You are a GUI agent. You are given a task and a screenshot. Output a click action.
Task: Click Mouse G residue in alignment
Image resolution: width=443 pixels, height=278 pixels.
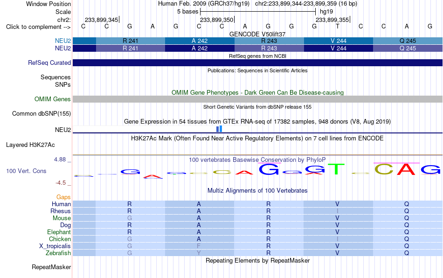(x=129, y=218)
